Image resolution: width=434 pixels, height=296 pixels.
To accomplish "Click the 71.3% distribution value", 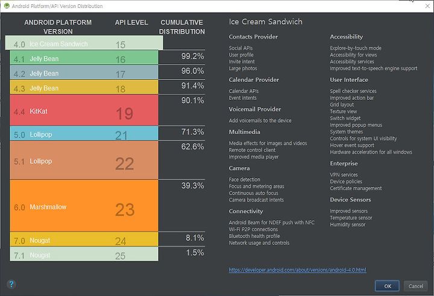I will click(193, 132).
